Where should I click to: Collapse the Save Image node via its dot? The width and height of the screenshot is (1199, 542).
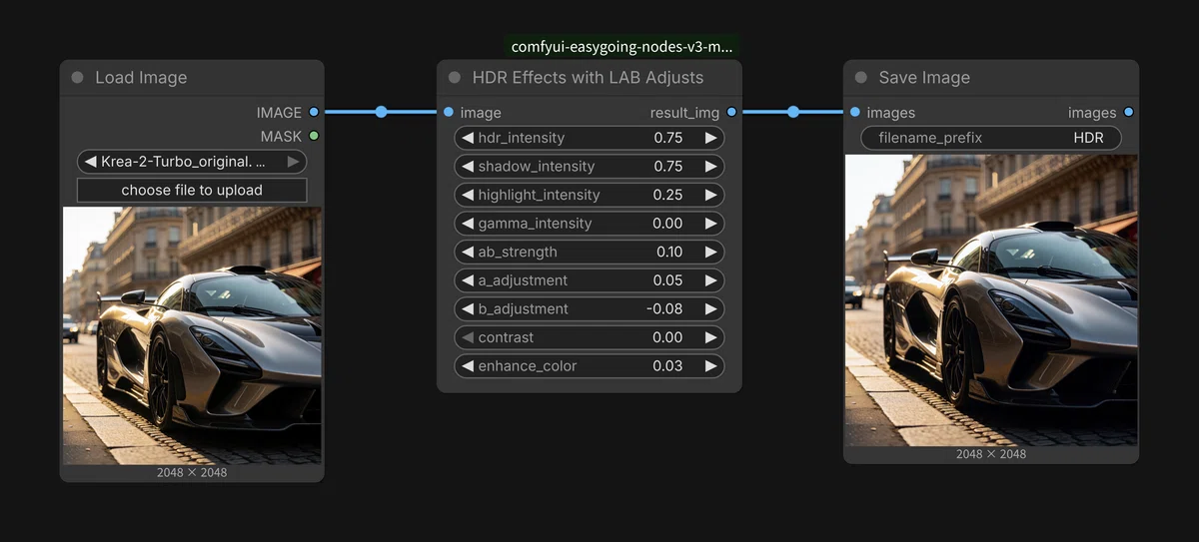point(861,78)
